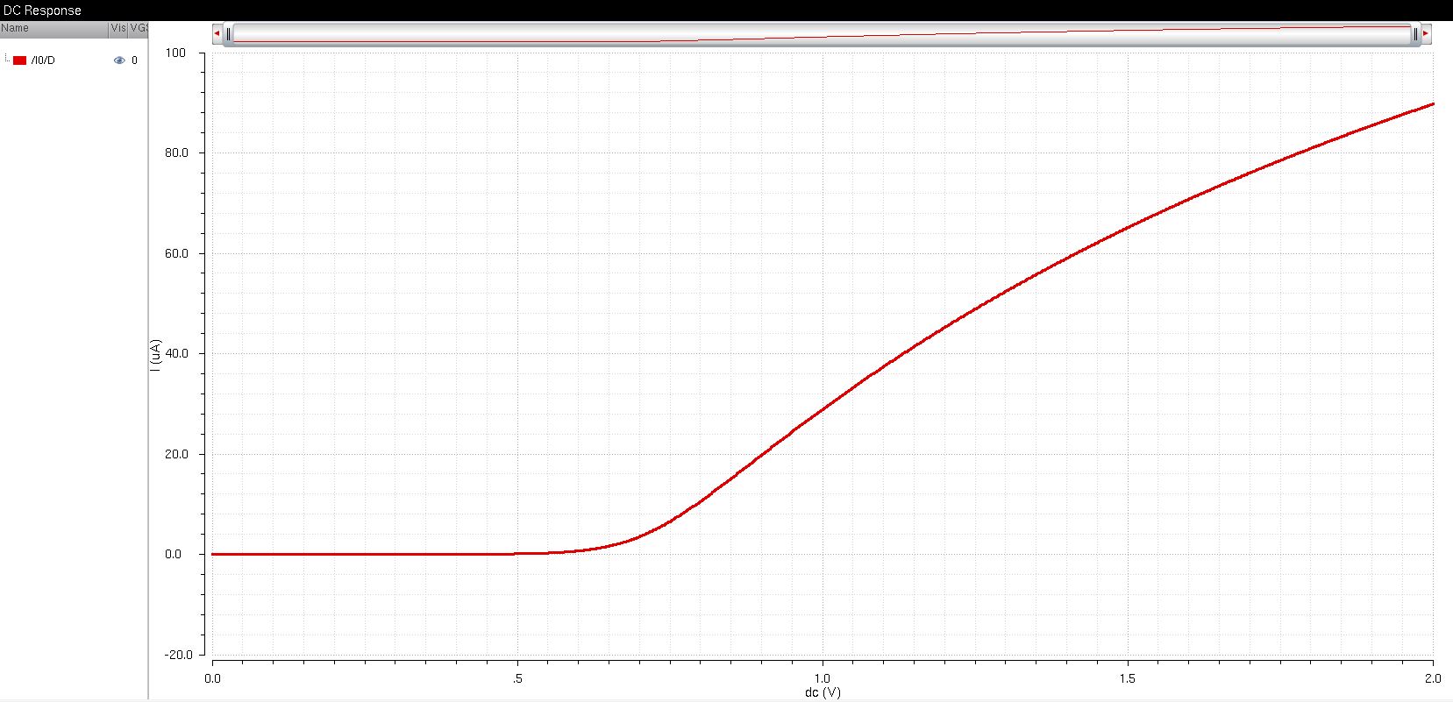Click the right red arrow of zoom scrollbar
The image size is (1453, 702).
pos(1426,34)
